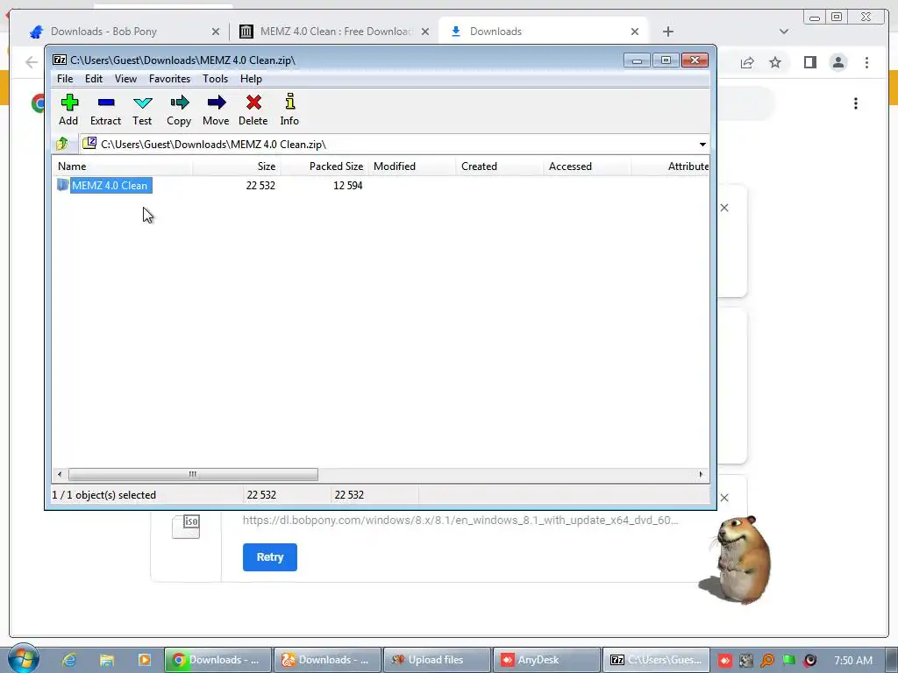Close the Downloads - Bob Pony tab
898x673 pixels.
[216, 32]
